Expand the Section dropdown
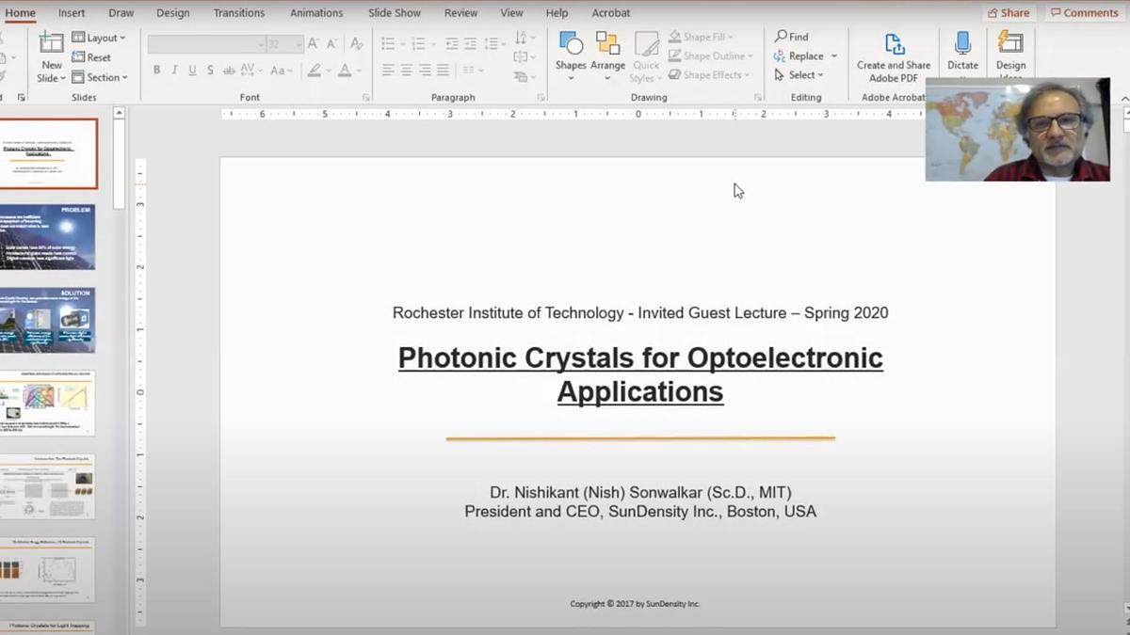This screenshot has height=635, width=1130. 100,77
